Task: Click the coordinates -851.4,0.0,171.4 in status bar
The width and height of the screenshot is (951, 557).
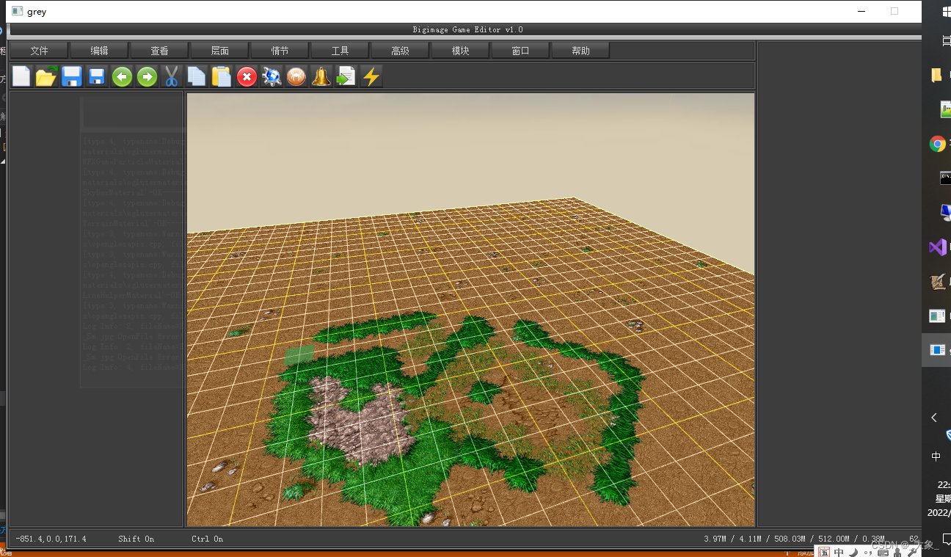Action: point(51,539)
